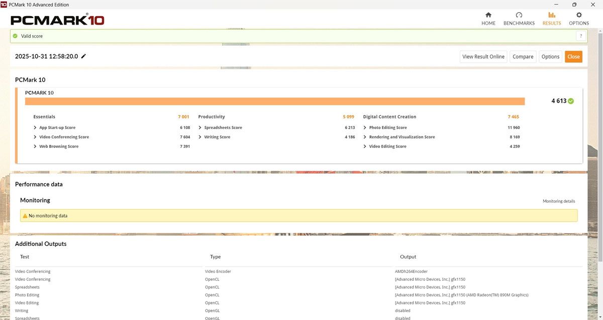Click the orange PCMark 10 score bar
Viewport: 603px width, 320px height.
click(x=274, y=101)
